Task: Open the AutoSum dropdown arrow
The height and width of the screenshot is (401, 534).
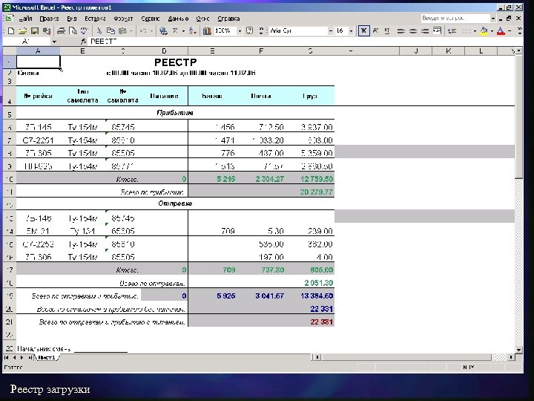Action: pos(183,31)
